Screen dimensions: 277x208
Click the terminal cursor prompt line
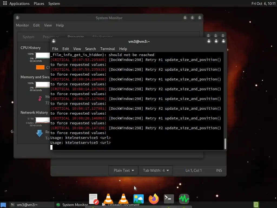pos(51,147)
